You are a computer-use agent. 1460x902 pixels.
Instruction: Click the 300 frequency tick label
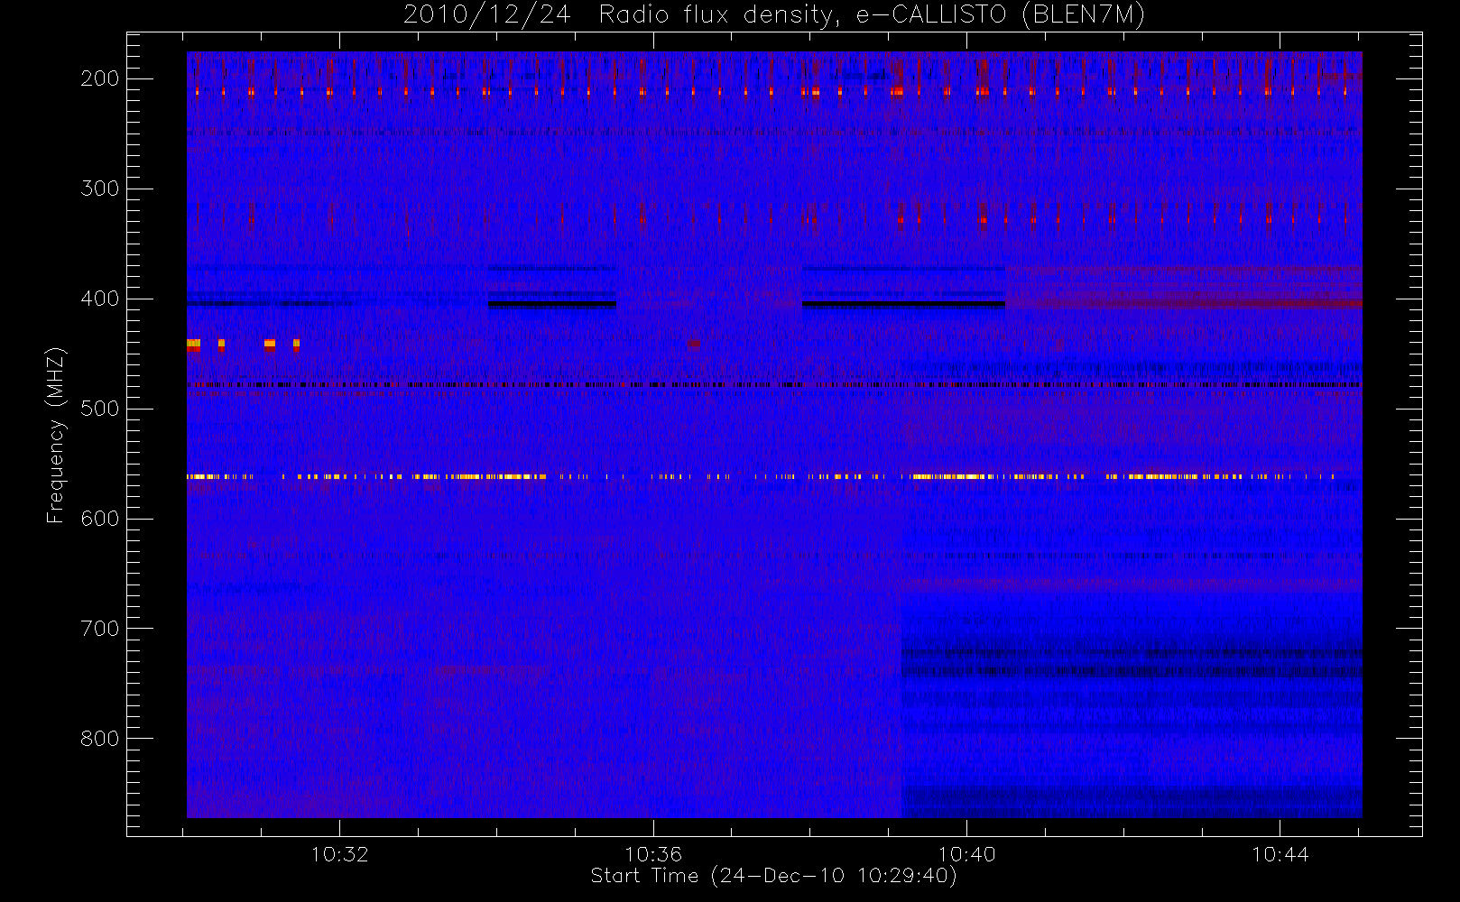click(100, 189)
